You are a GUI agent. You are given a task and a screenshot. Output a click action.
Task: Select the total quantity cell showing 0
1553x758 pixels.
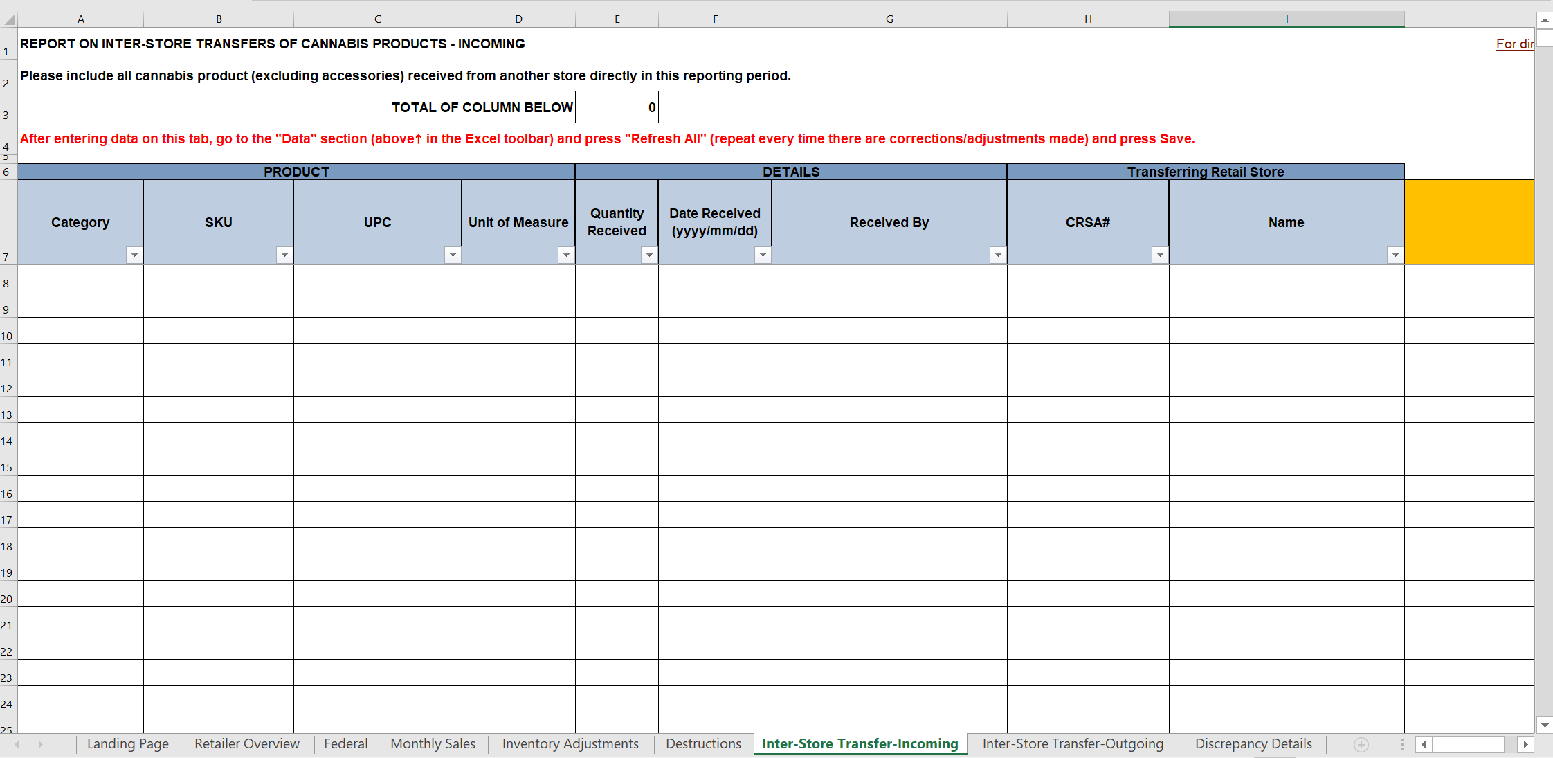pos(617,107)
